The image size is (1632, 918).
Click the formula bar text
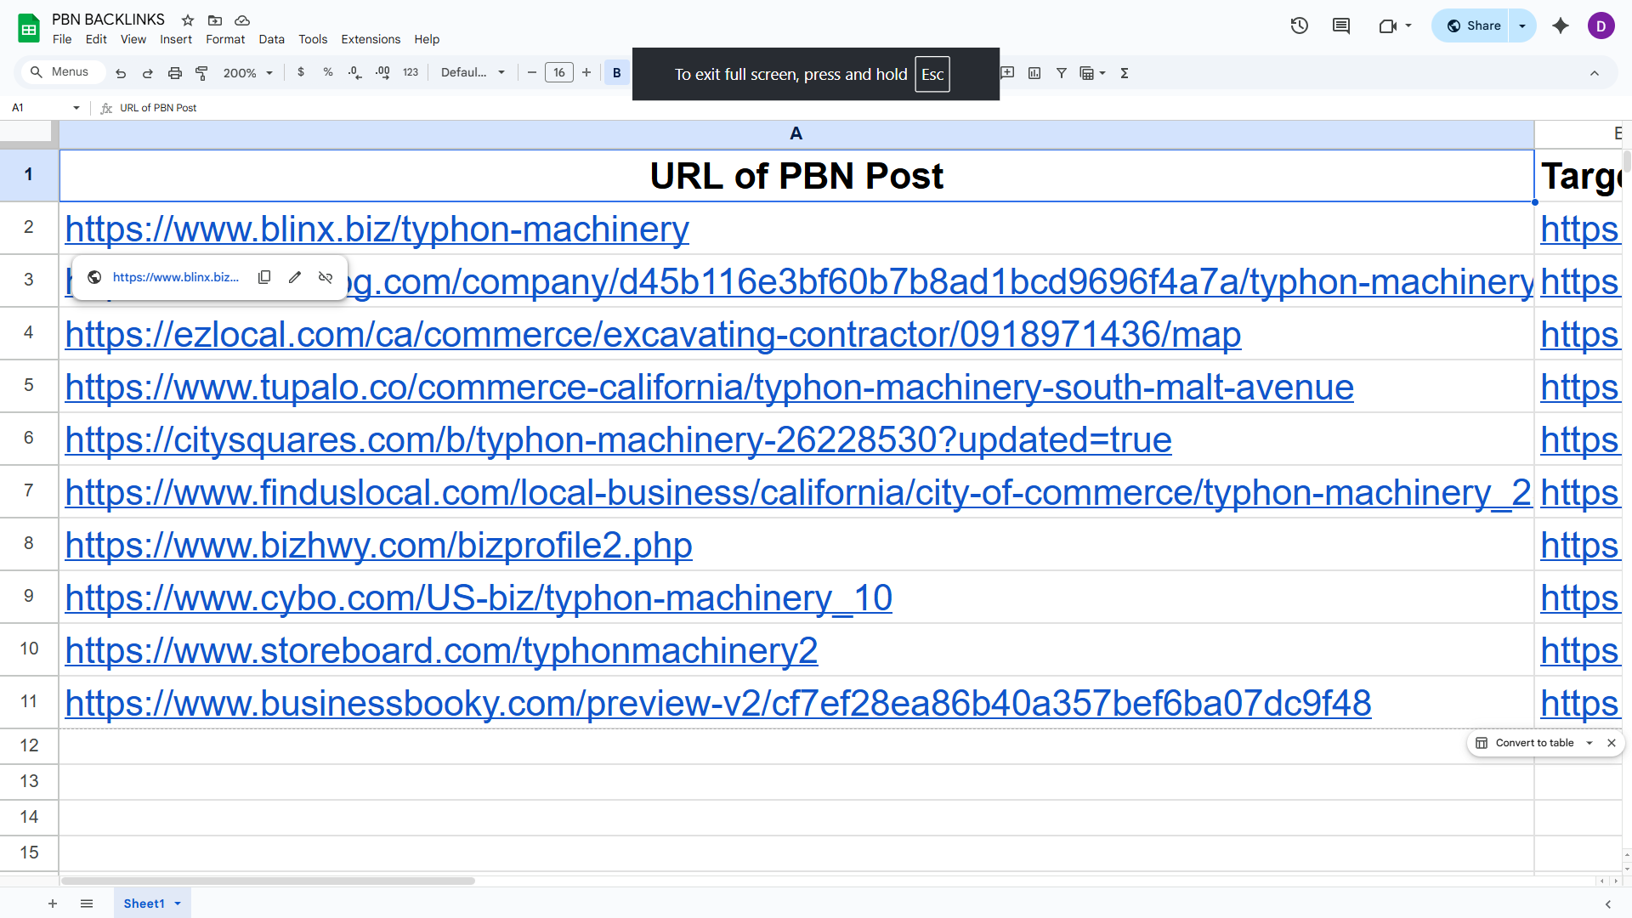click(158, 108)
